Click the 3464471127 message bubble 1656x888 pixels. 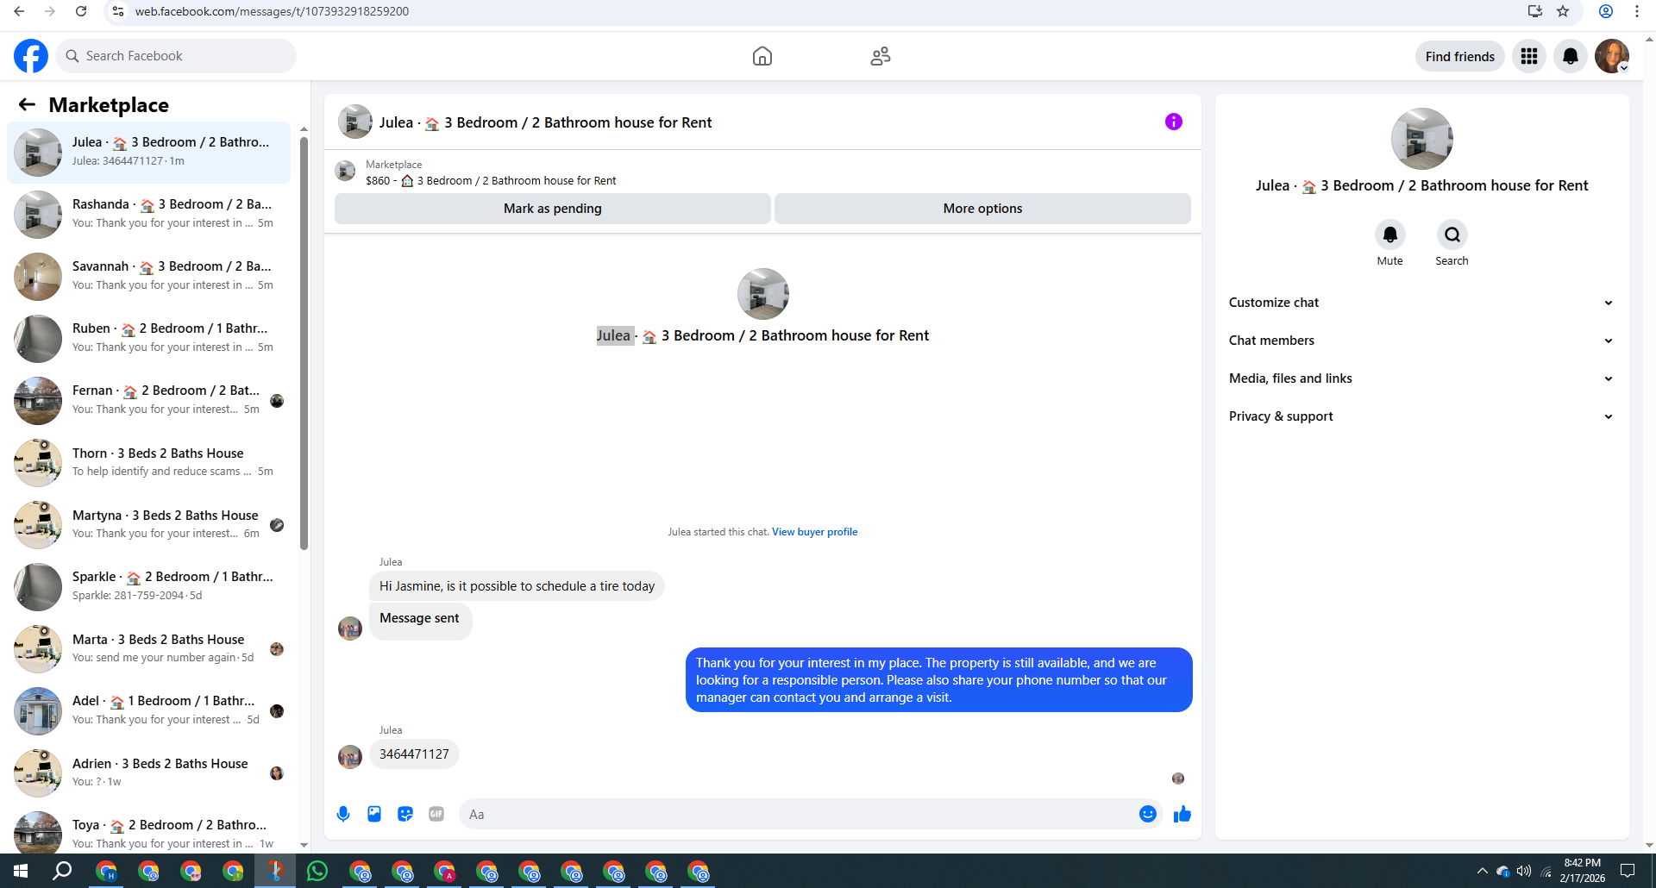click(x=414, y=754)
